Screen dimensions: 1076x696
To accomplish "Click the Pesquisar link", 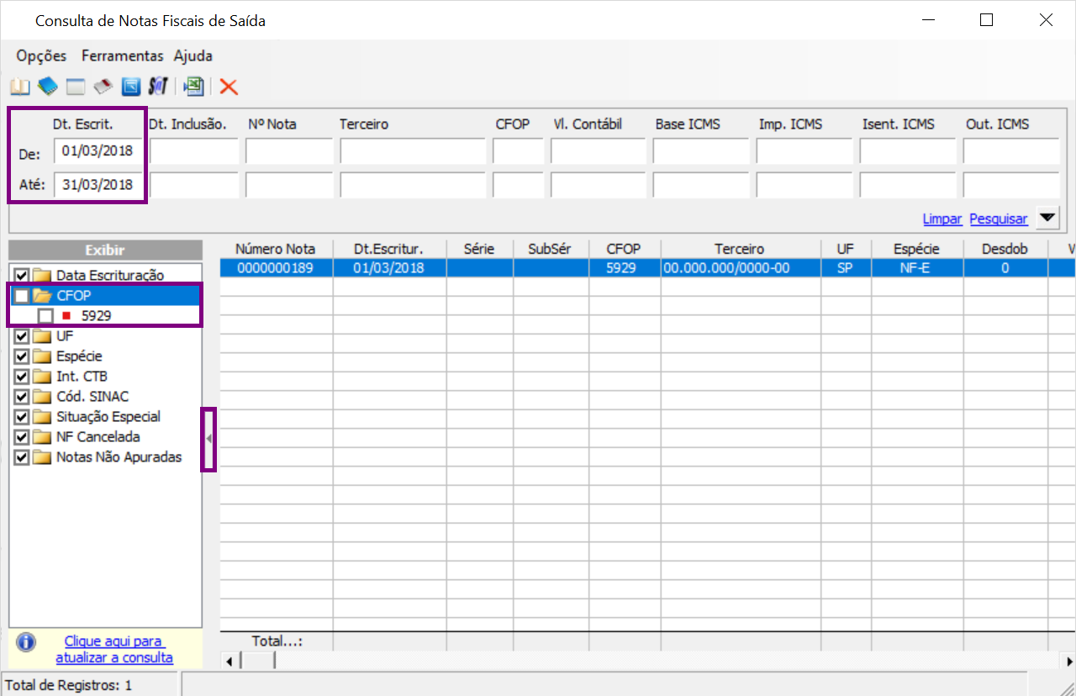I will (x=999, y=219).
